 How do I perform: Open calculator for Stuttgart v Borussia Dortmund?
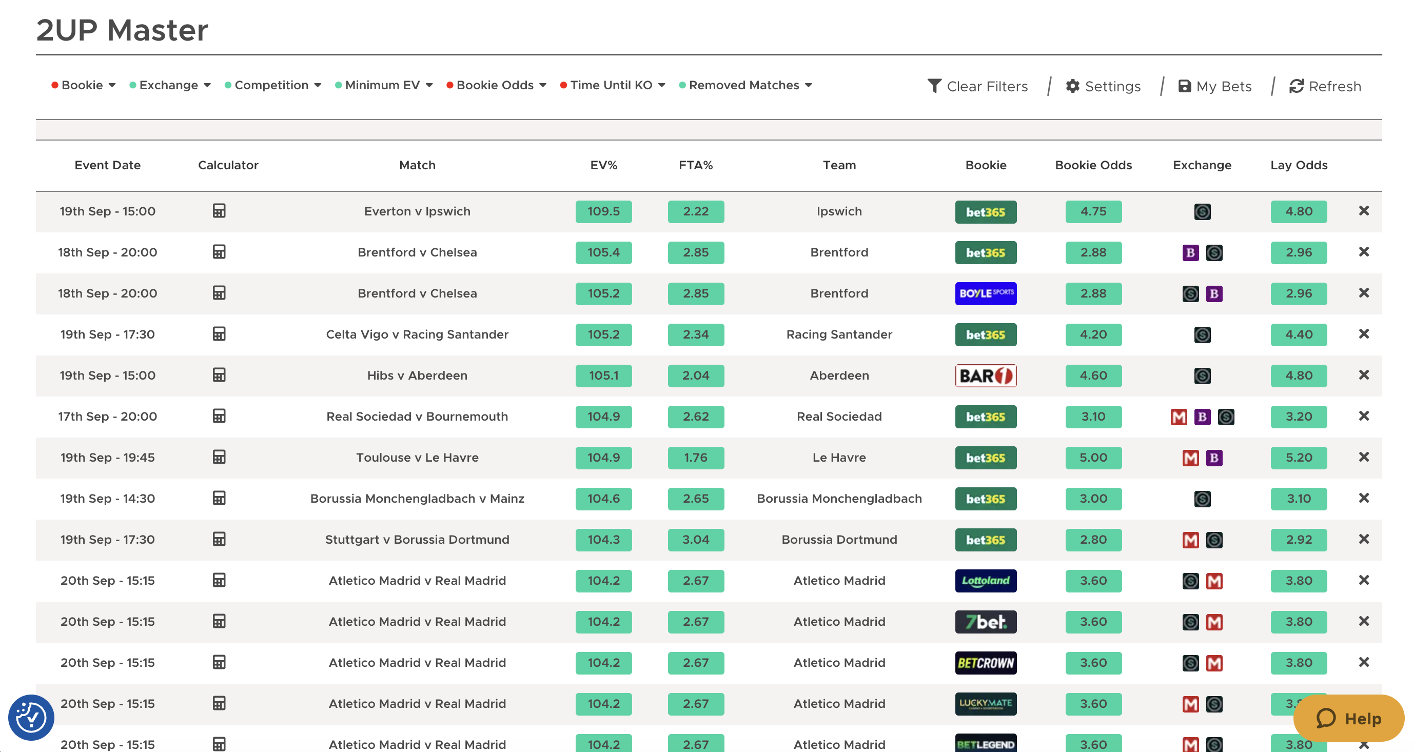click(219, 539)
